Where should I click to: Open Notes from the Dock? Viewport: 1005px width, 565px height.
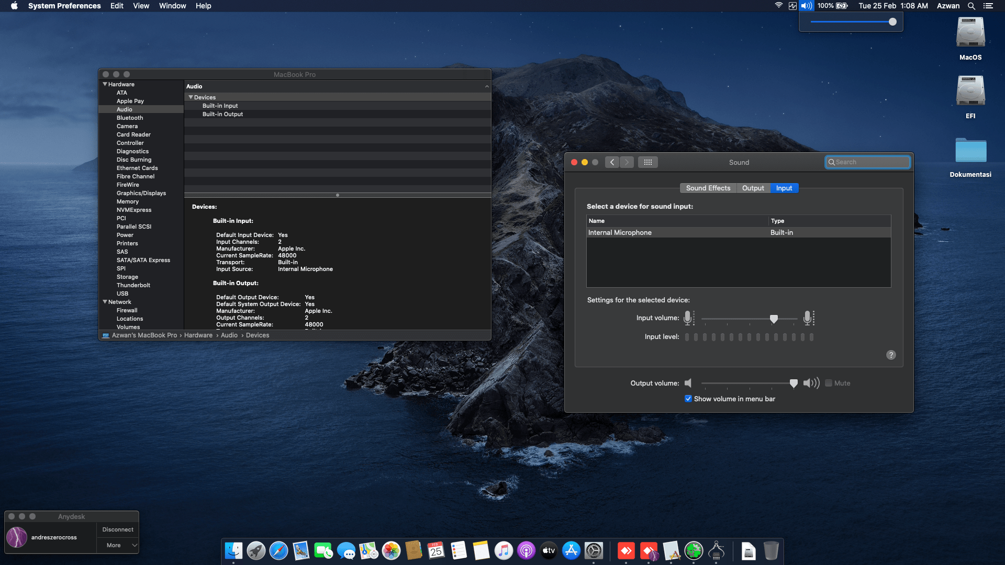pyautogui.click(x=481, y=551)
